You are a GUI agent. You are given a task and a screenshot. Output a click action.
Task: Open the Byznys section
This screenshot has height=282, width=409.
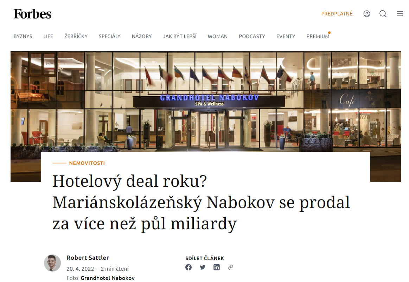tap(23, 37)
